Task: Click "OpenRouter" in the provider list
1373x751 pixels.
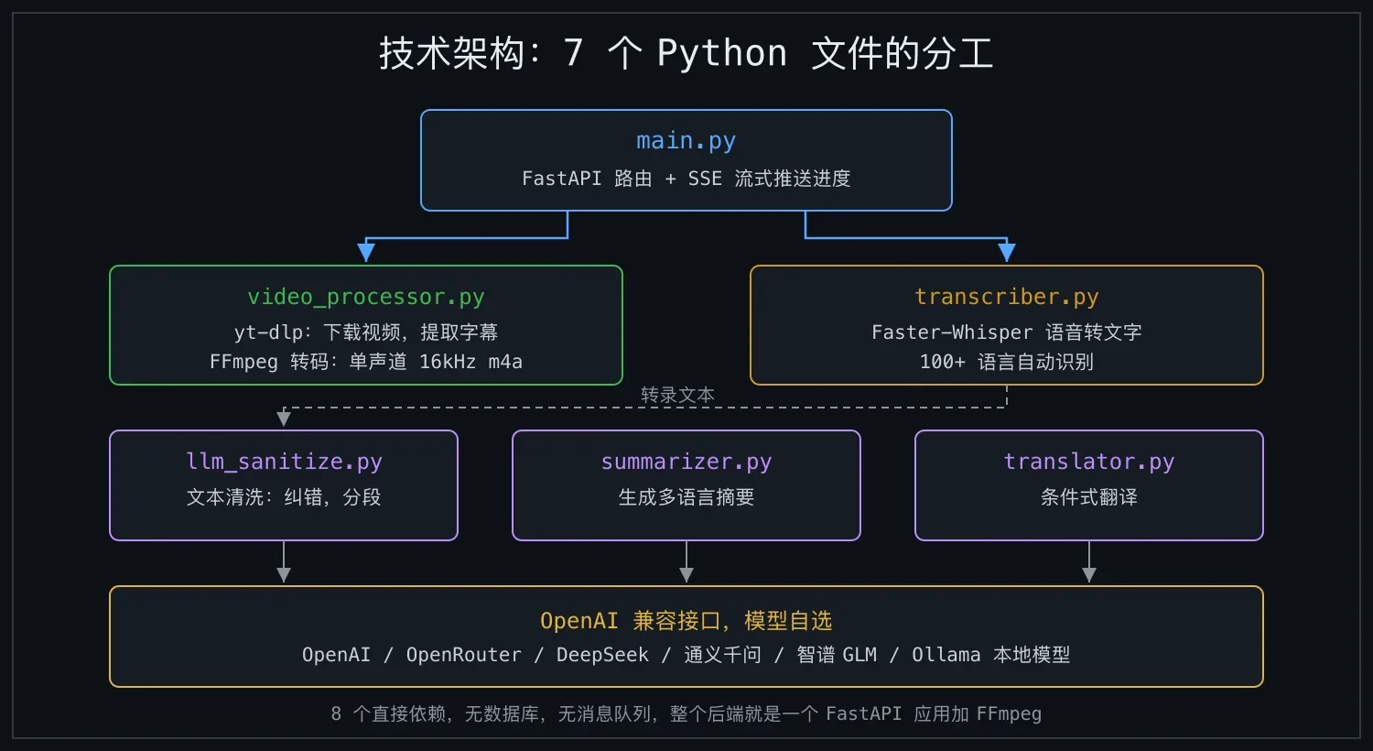Action: point(463,655)
